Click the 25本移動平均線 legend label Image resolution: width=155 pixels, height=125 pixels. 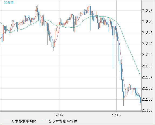coord(63,121)
